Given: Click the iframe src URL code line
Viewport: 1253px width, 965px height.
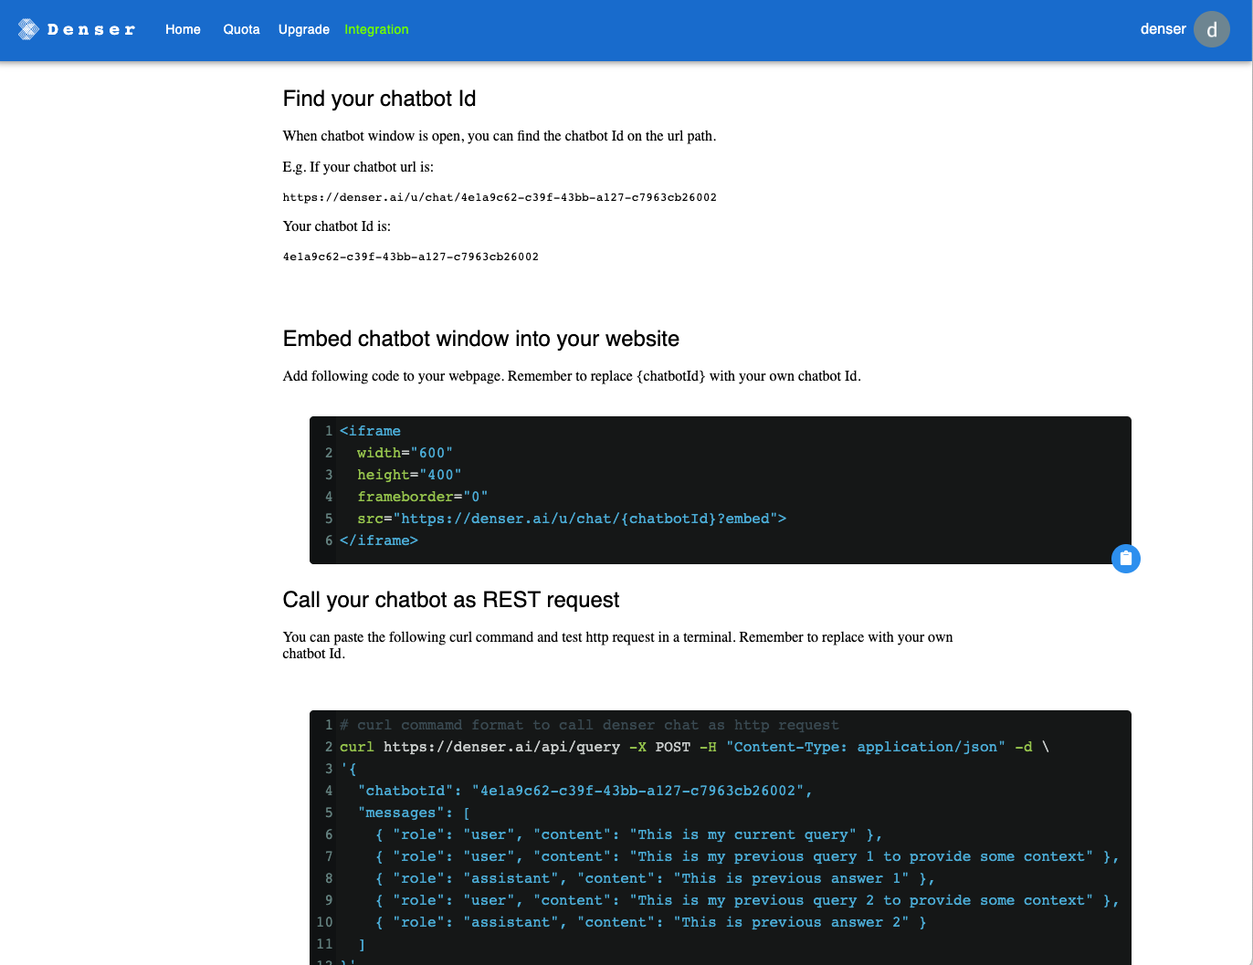Looking at the screenshot, I should tap(572, 519).
